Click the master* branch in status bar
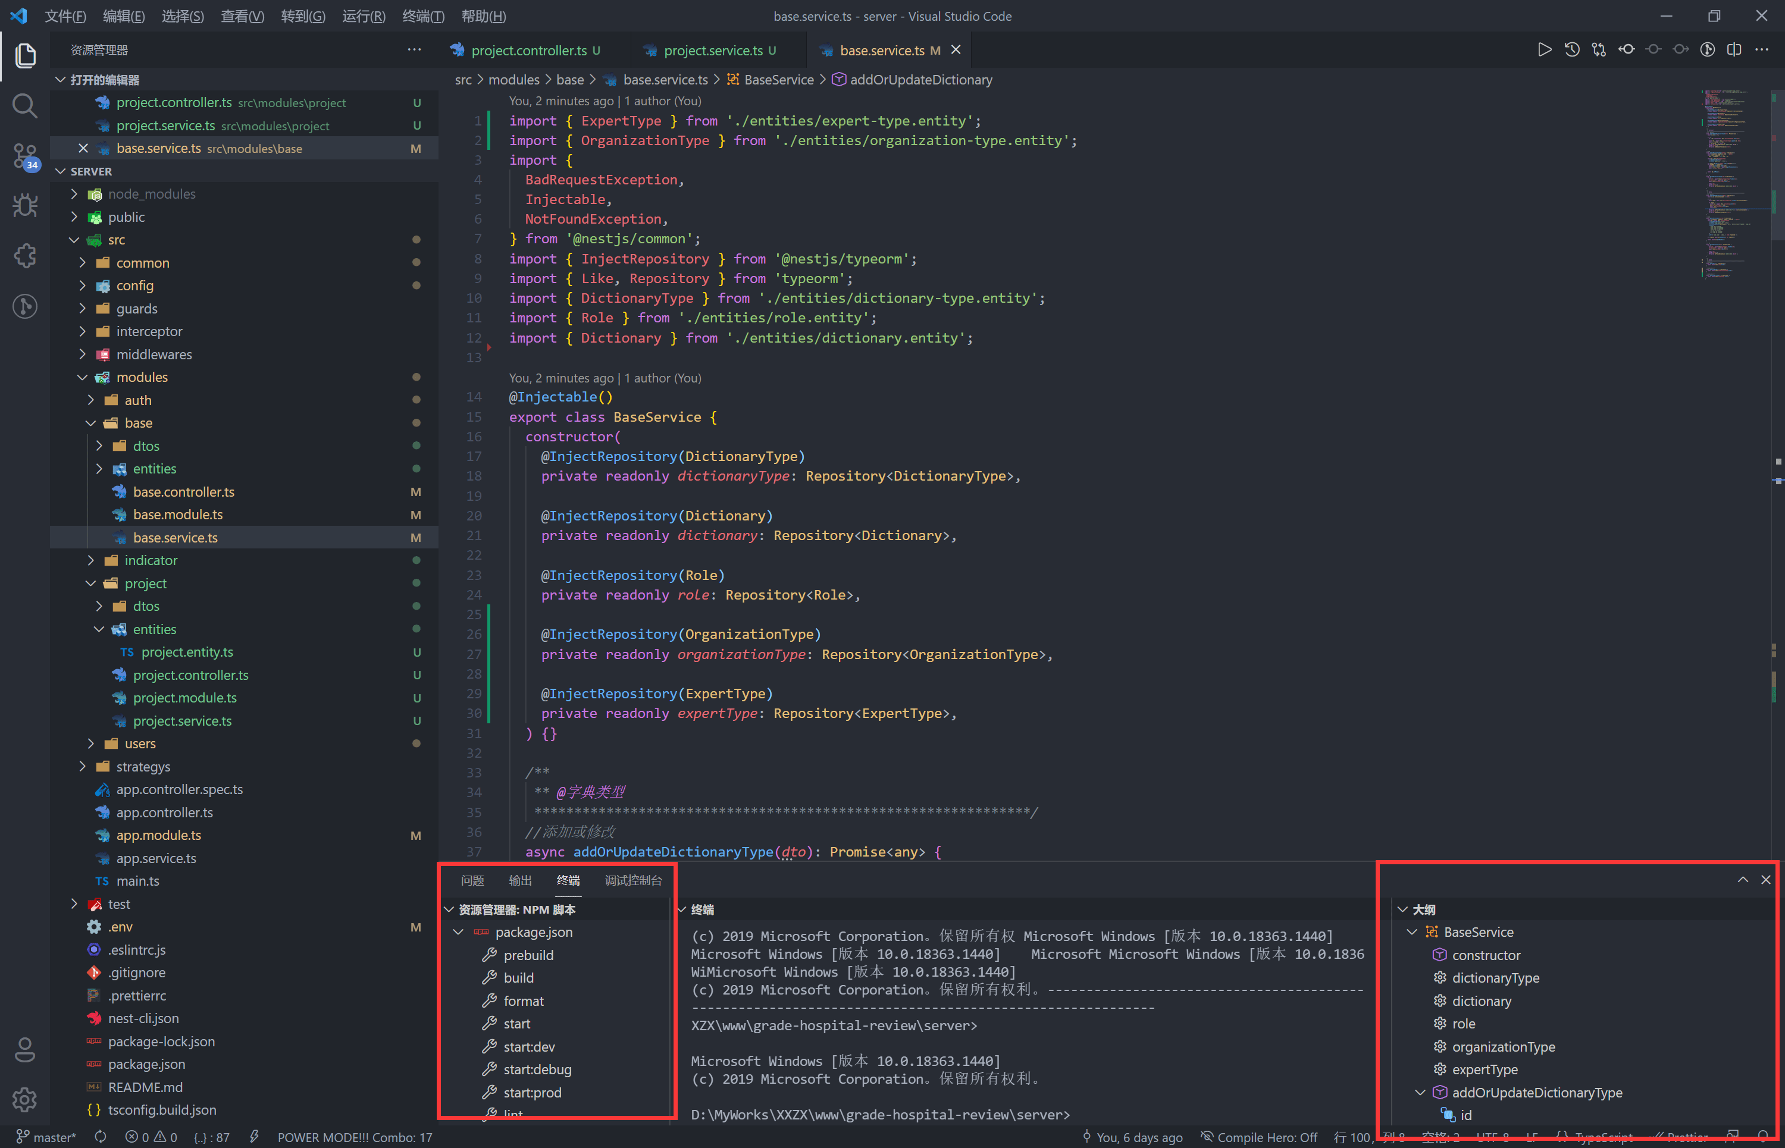 (46, 1137)
